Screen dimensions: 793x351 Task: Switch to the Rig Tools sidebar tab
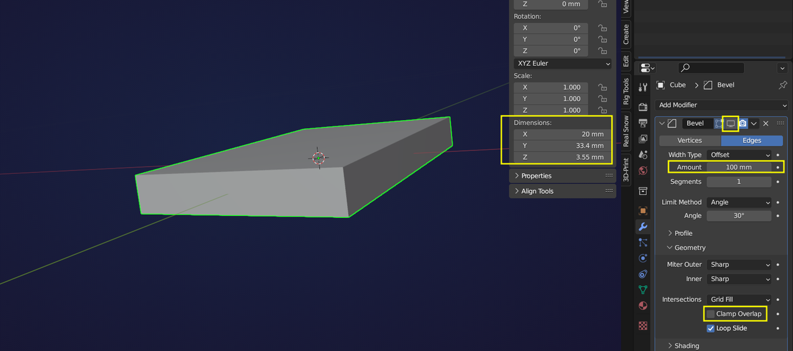pos(626,93)
